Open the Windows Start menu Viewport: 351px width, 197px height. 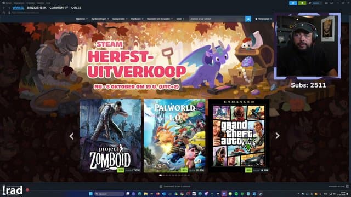(x=90, y=194)
